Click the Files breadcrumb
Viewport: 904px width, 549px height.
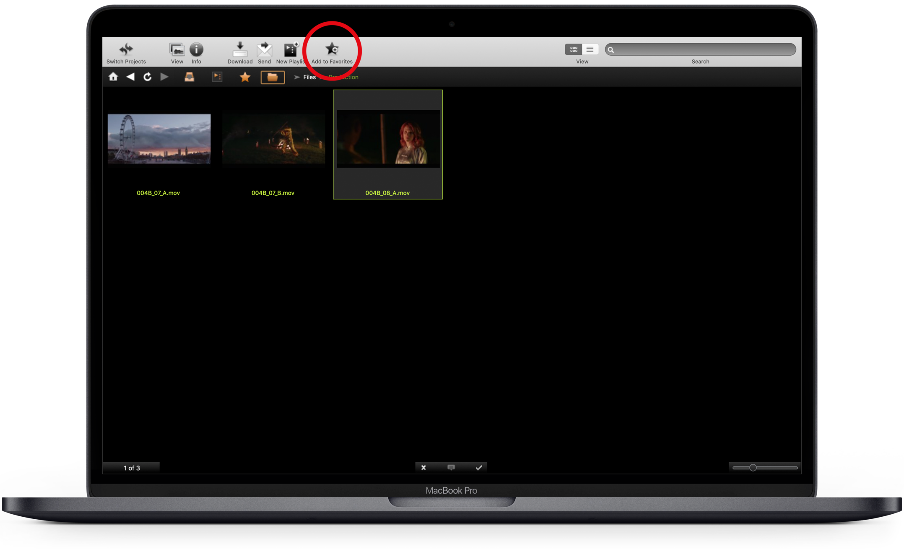(x=309, y=77)
